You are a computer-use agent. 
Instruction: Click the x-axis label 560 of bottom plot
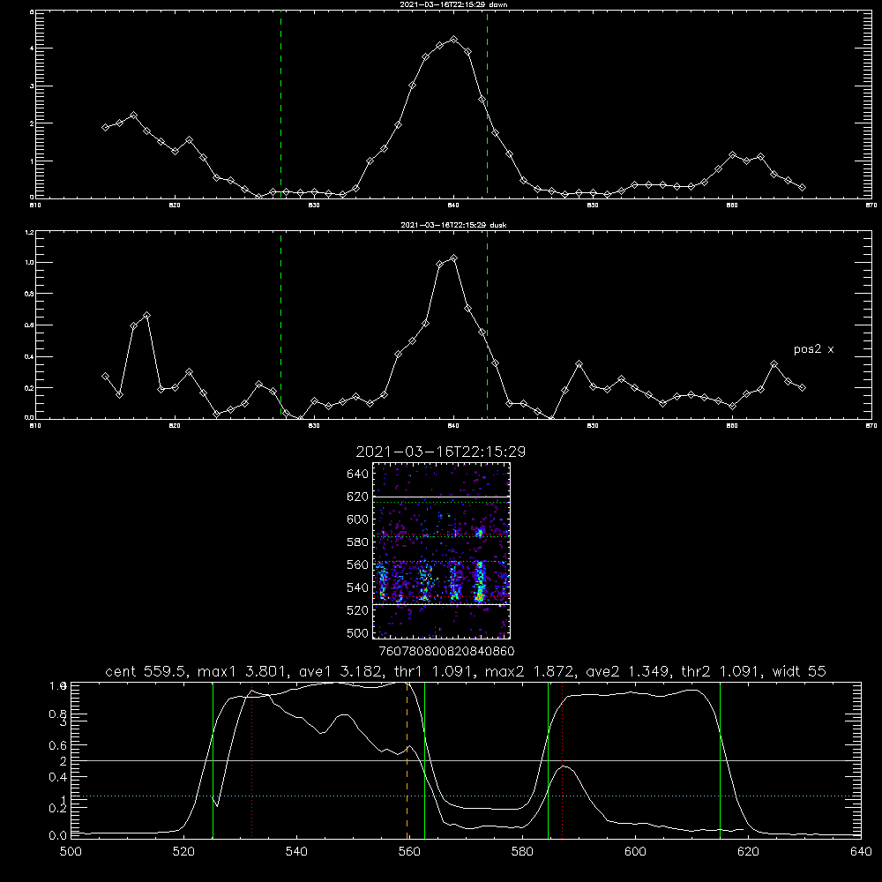pos(409,852)
